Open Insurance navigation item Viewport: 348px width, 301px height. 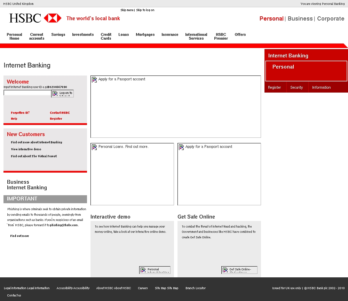pos(170,35)
